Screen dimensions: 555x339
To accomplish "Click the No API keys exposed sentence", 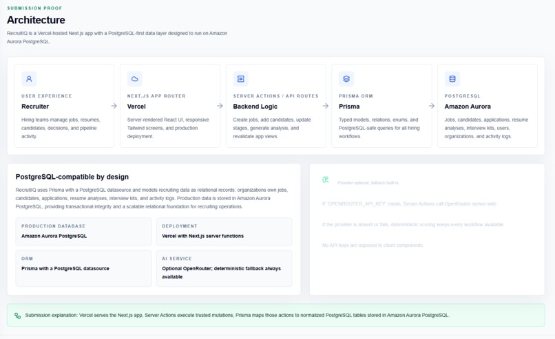I will (x=373, y=245).
